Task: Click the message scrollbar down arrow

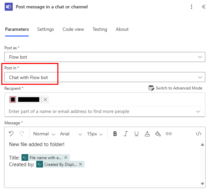Action: click(x=202, y=184)
